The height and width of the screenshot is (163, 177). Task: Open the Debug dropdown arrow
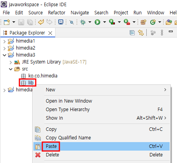click(90, 22)
